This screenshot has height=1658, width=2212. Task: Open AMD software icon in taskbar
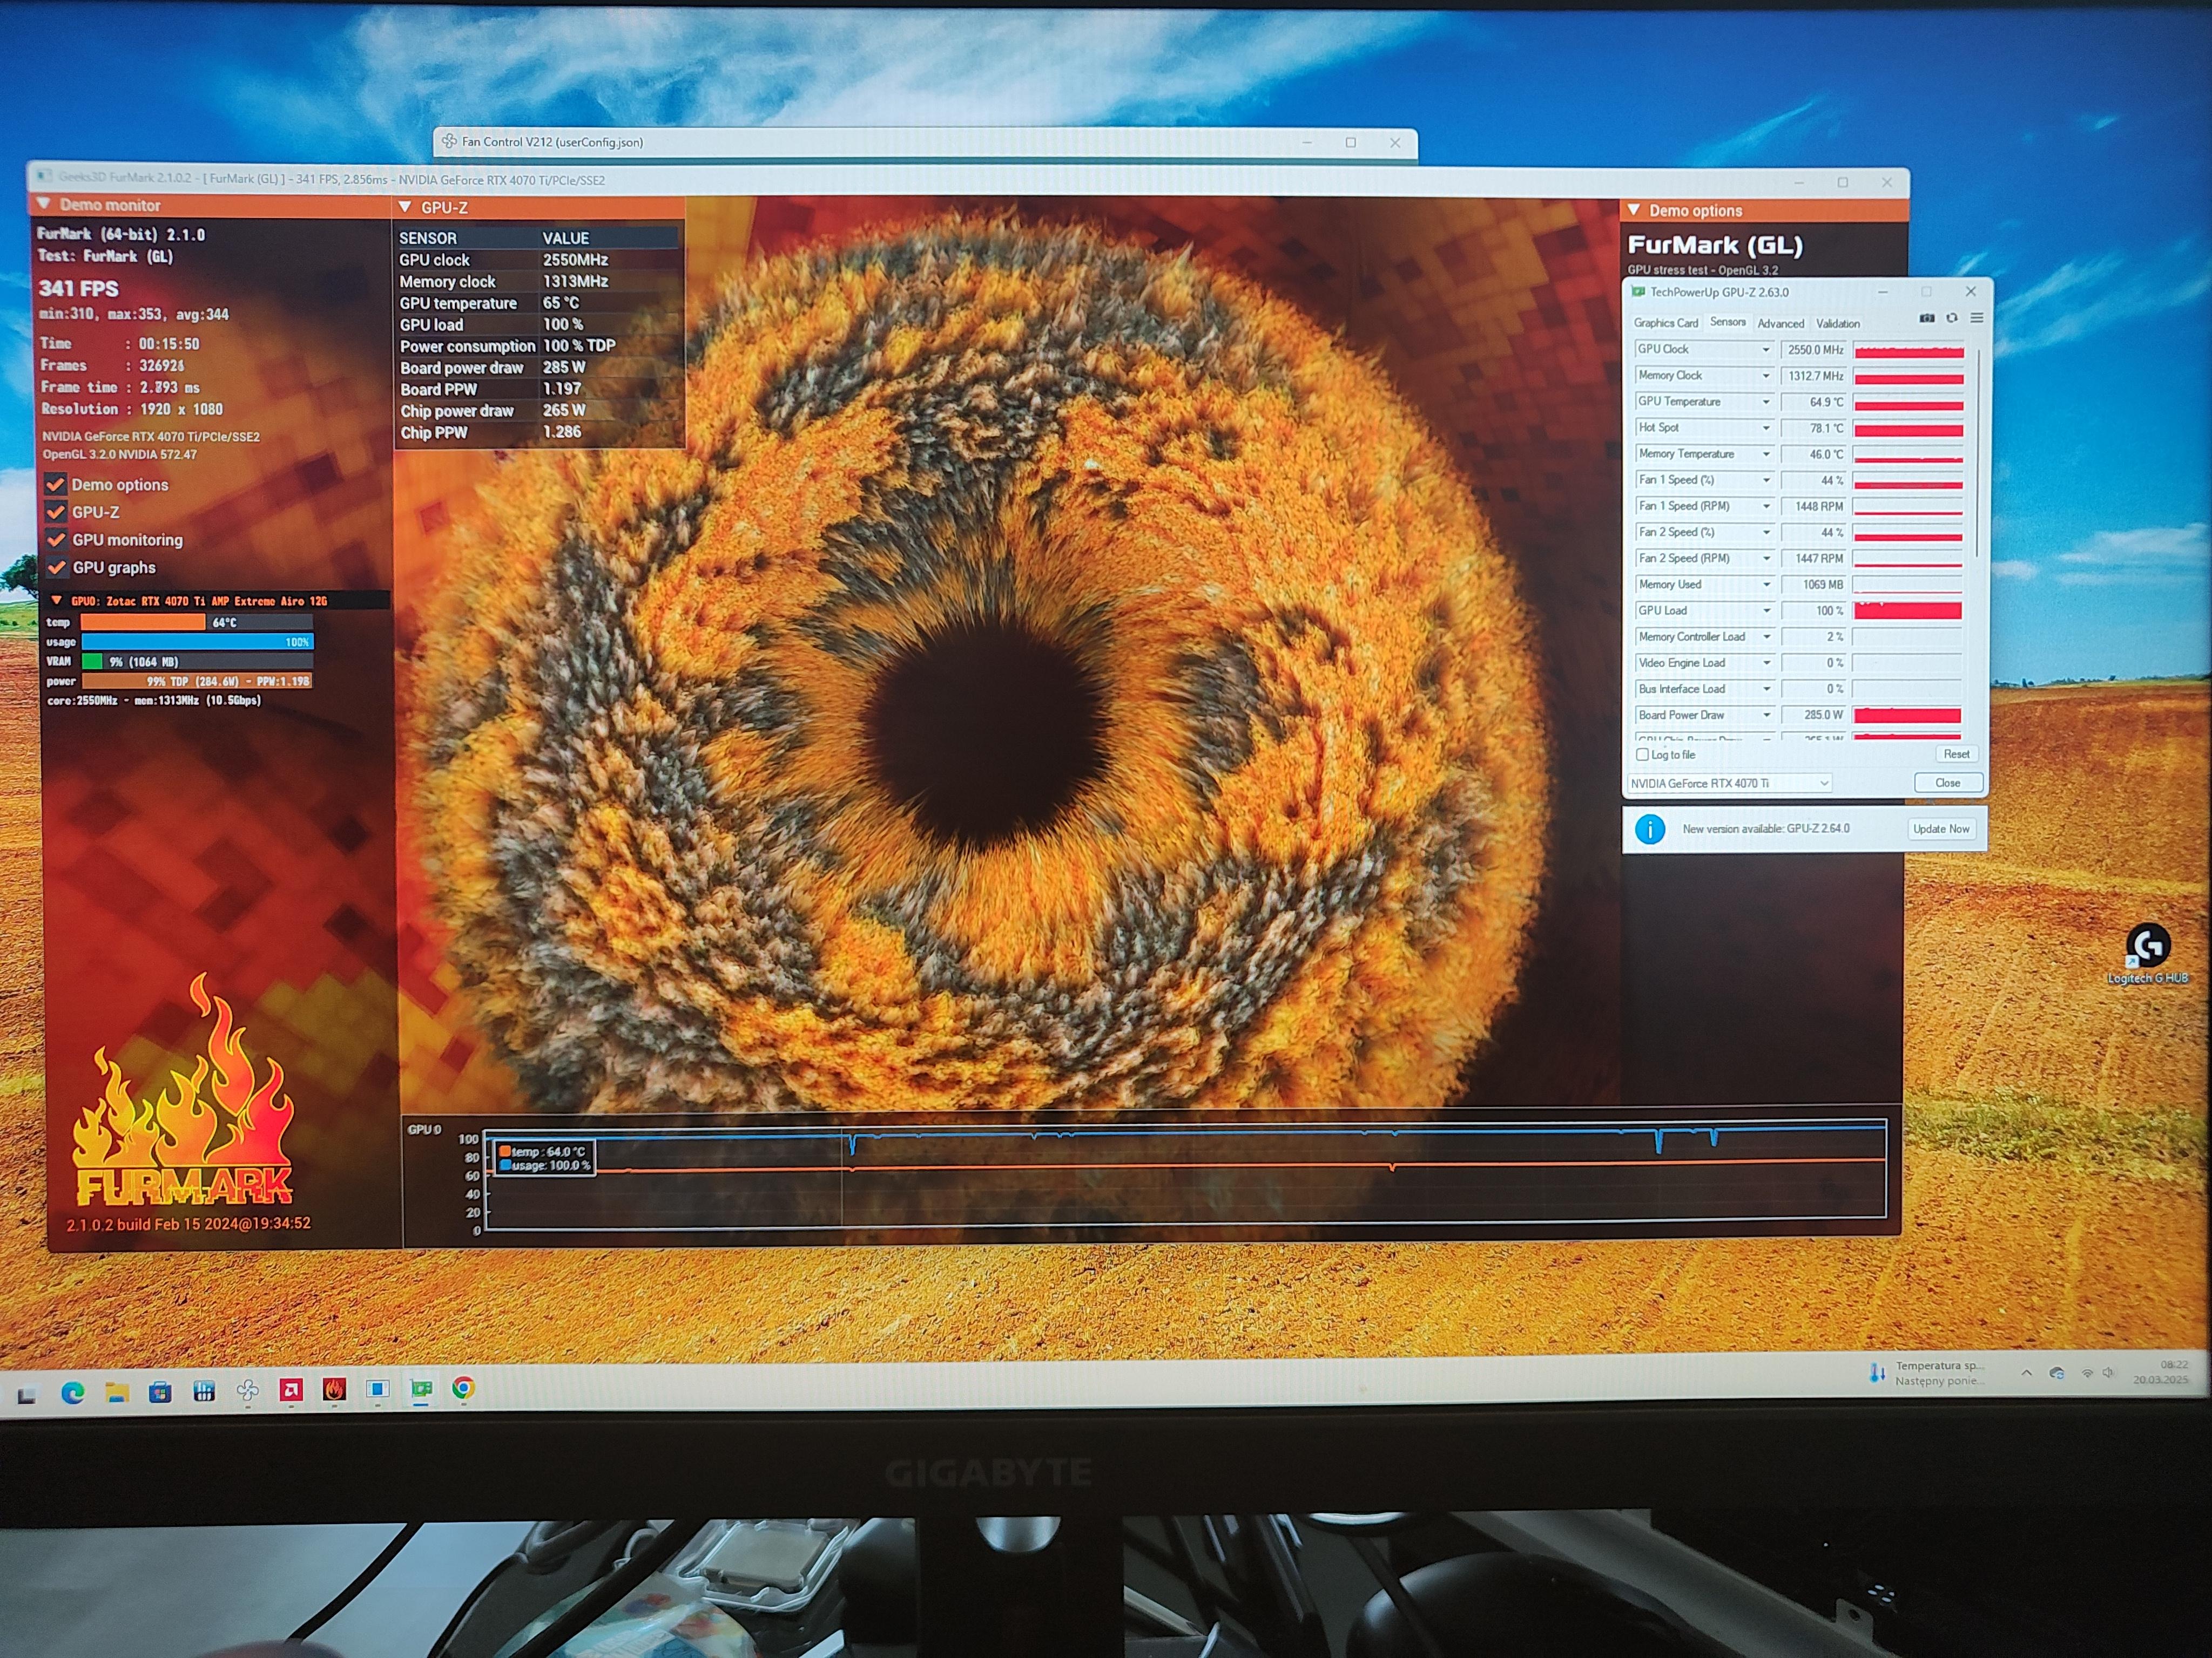click(291, 1389)
